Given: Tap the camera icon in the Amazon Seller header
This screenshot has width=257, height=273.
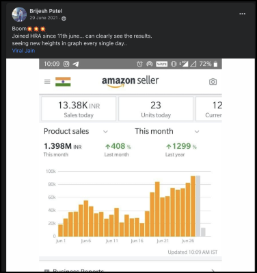Looking at the screenshot, I should [x=213, y=82].
